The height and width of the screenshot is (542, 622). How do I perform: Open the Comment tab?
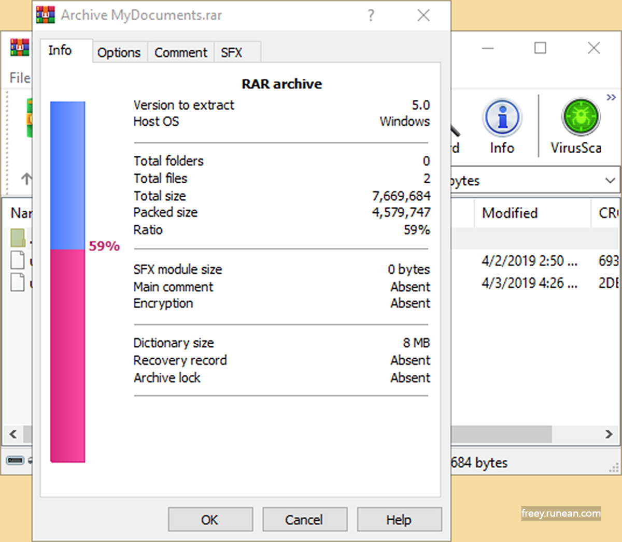(x=180, y=52)
